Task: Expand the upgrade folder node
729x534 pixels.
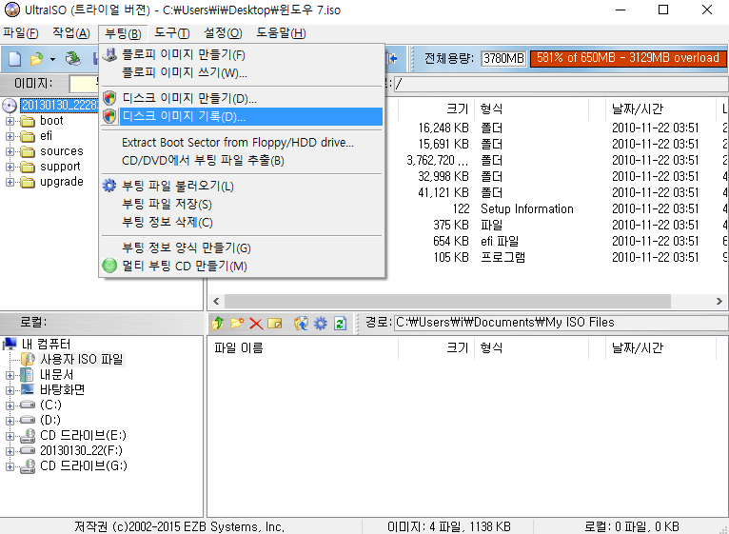Action: (10, 183)
